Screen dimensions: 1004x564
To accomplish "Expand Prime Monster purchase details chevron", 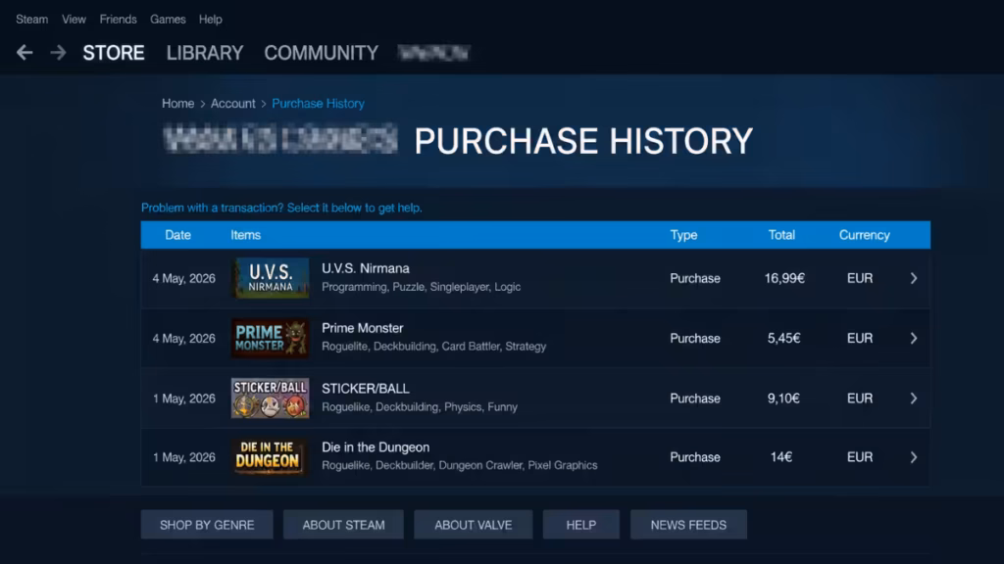I will tap(914, 338).
